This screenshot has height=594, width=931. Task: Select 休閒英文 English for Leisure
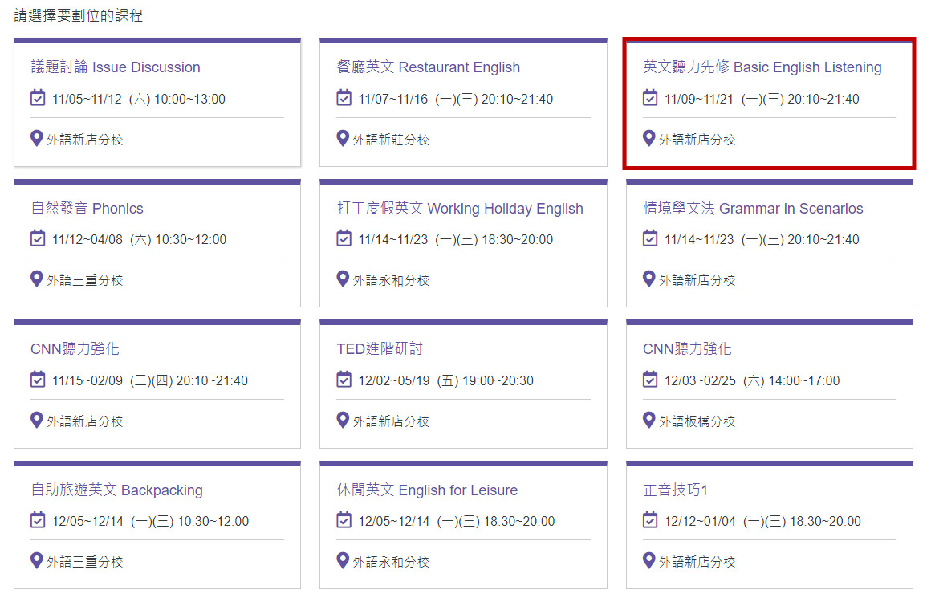pos(427,490)
